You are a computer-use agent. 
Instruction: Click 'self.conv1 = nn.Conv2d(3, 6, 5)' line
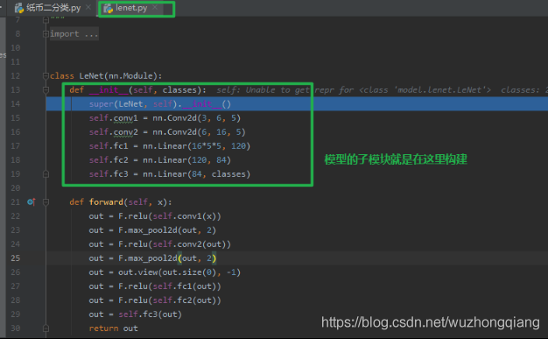[x=165, y=118]
